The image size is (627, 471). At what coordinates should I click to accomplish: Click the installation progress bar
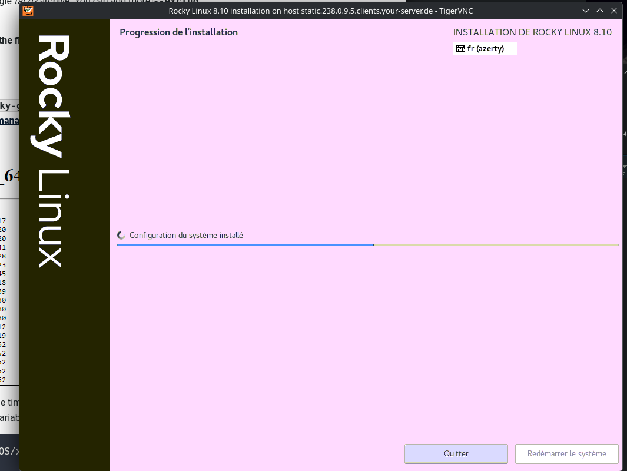tap(367, 245)
